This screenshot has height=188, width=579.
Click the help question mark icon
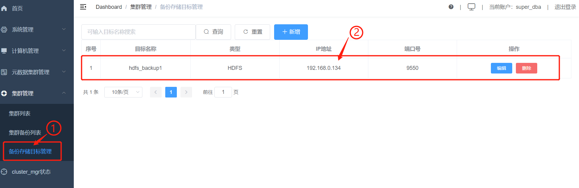[451, 7]
